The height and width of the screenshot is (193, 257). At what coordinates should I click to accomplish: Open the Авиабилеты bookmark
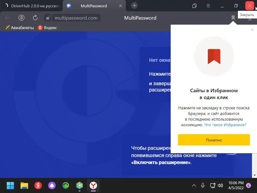coord(20,28)
